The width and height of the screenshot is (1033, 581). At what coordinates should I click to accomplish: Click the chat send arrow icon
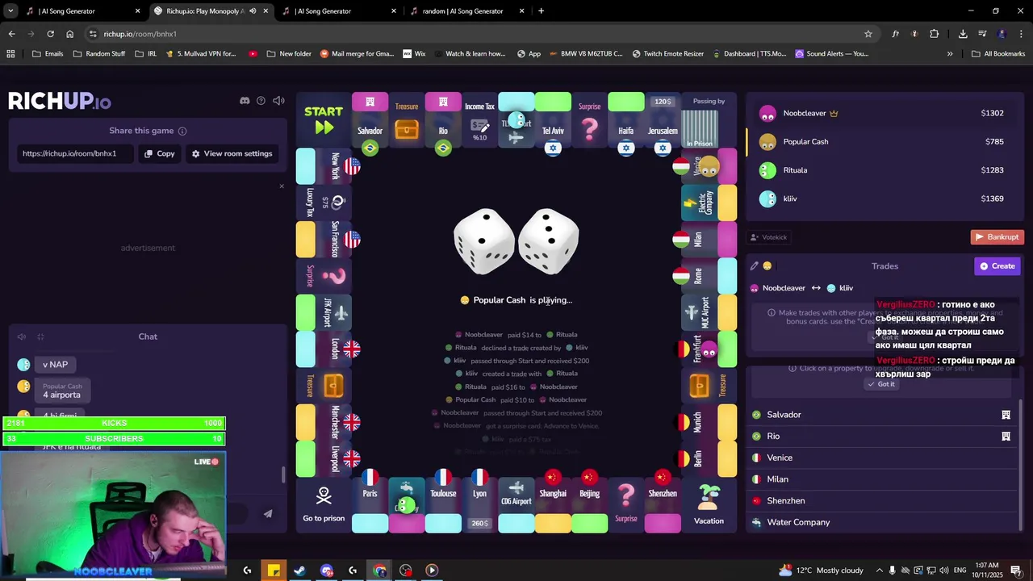coord(268,513)
